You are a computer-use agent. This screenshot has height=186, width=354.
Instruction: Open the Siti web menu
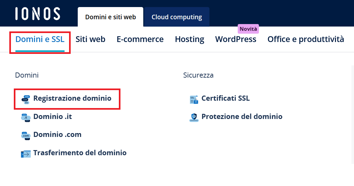(90, 39)
